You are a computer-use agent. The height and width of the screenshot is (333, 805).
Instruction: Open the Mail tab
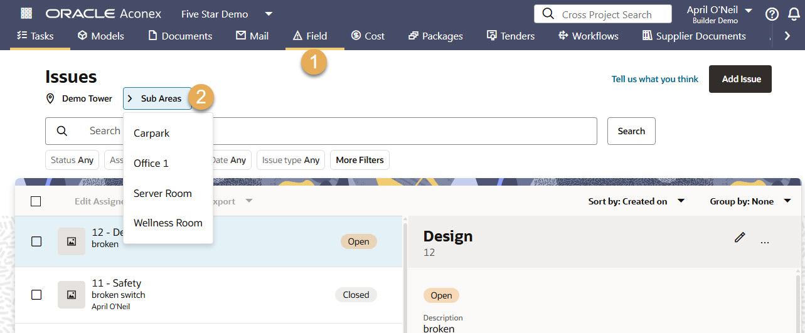(x=252, y=36)
